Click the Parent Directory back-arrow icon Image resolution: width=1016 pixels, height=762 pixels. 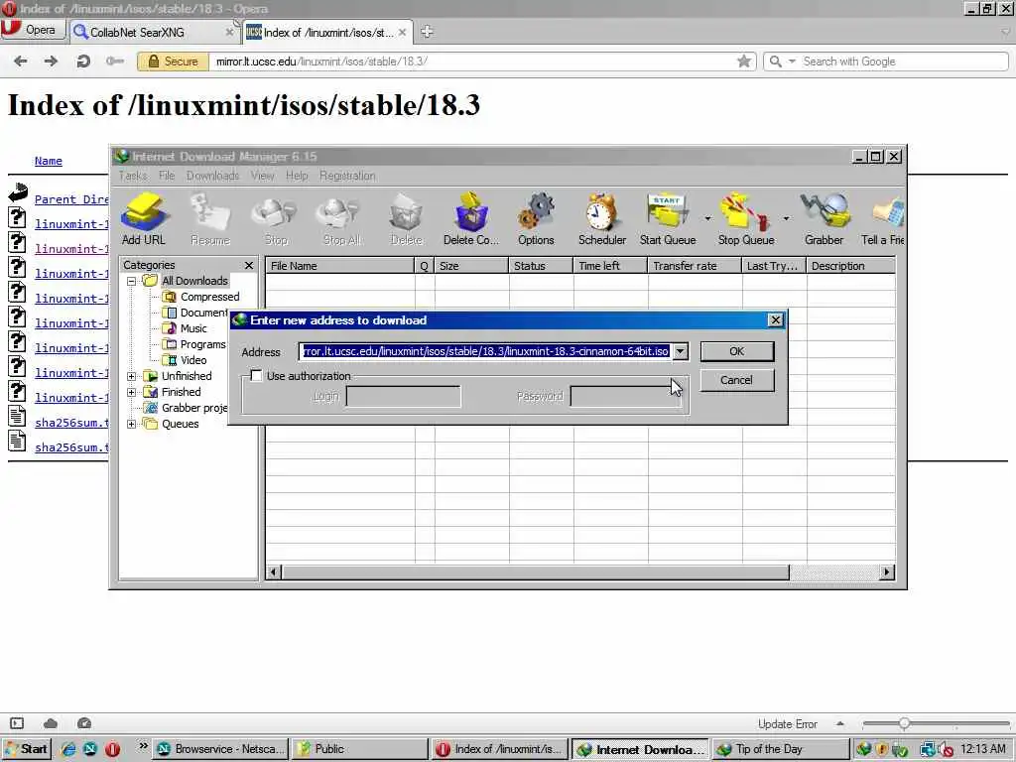tap(18, 191)
